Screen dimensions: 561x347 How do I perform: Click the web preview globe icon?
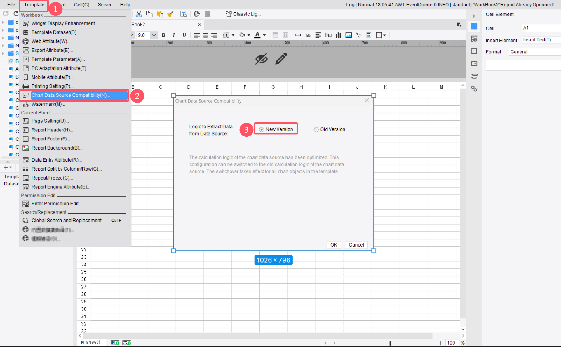197,14
